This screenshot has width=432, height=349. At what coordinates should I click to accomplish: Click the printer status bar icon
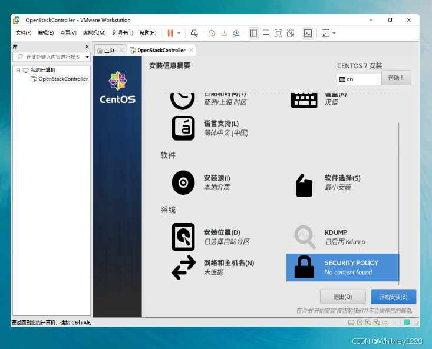tap(385, 323)
